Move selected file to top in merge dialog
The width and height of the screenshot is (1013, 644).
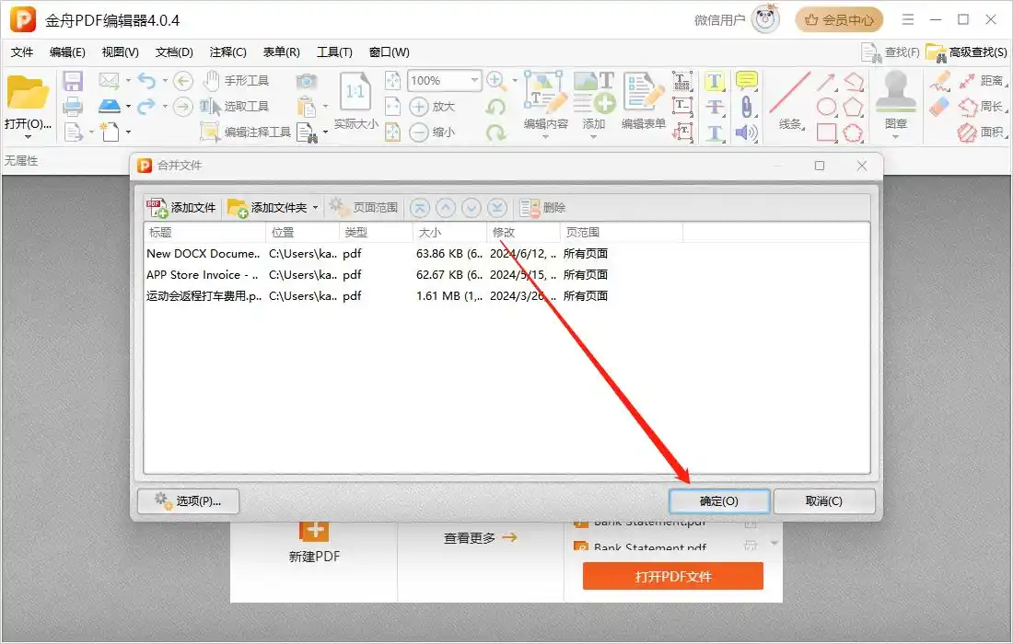coord(420,208)
